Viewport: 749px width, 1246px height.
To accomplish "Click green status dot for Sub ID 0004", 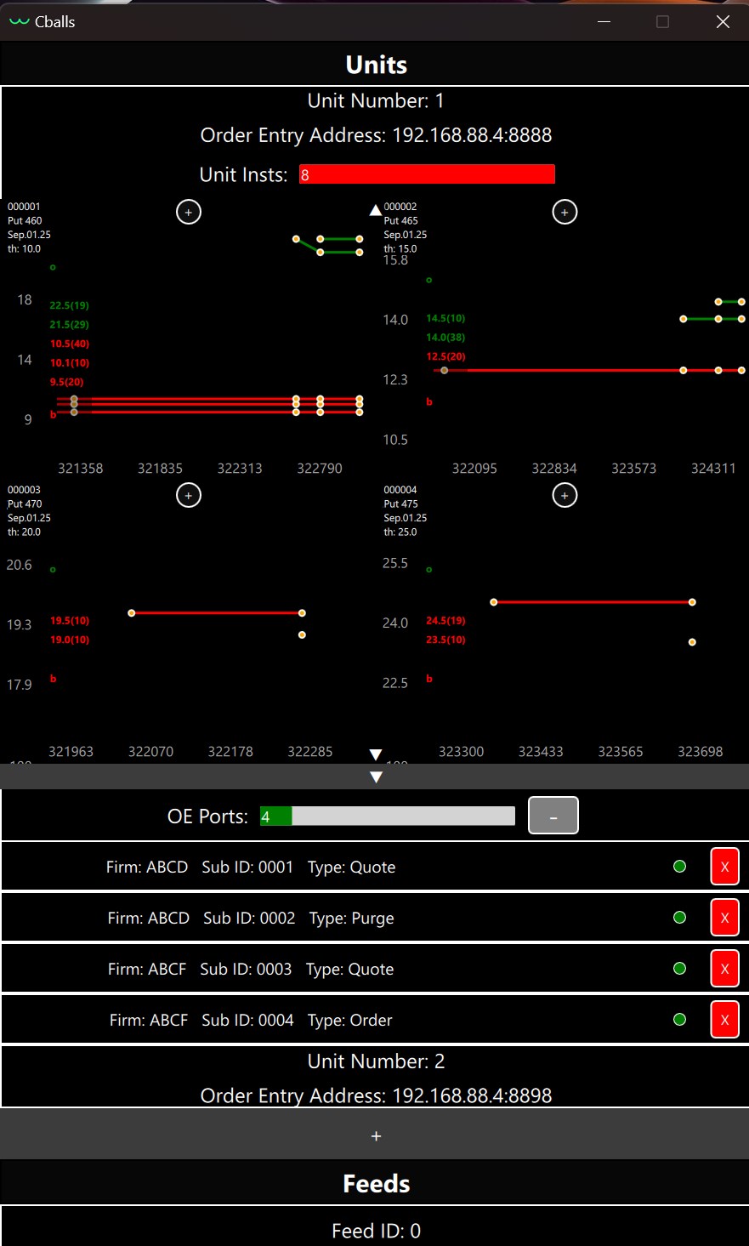I will (679, 1020).
